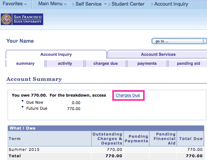Click the Account Summary heading
This screenshot has width=207, height=161.
[x=34, y=79]
